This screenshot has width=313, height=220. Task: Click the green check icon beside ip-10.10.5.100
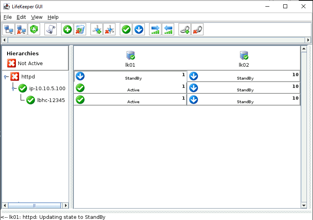point(23,88)
